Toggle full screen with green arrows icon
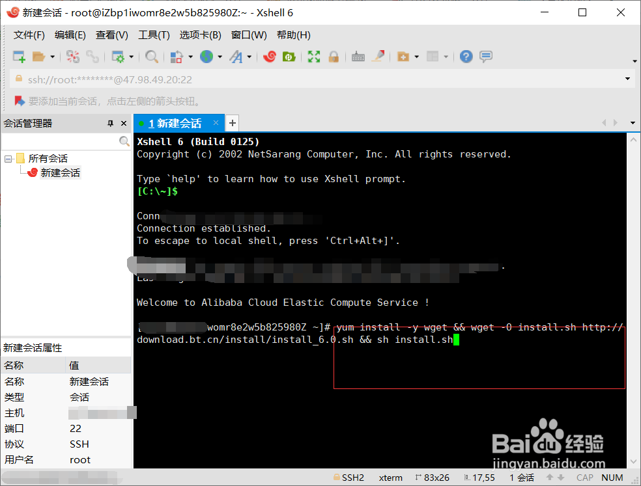 [x=314, y=57]
